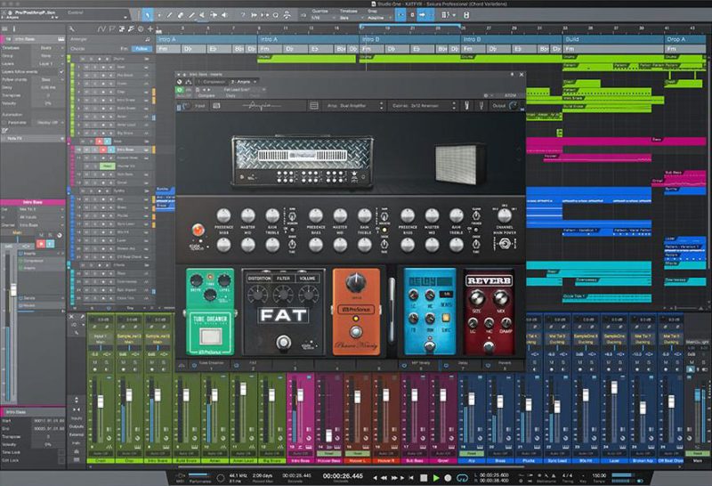
Task: Stomp the red Reverb pedal footswitch
Action: pyautogui.click(x=489, y=347)
